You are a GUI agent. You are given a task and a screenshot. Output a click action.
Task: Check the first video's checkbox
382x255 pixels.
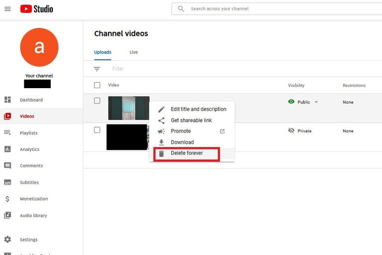click(97, 101)
